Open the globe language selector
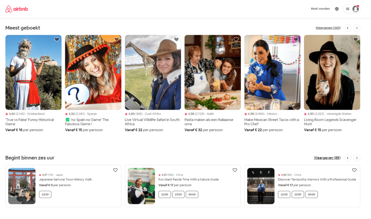 [337, 9]
